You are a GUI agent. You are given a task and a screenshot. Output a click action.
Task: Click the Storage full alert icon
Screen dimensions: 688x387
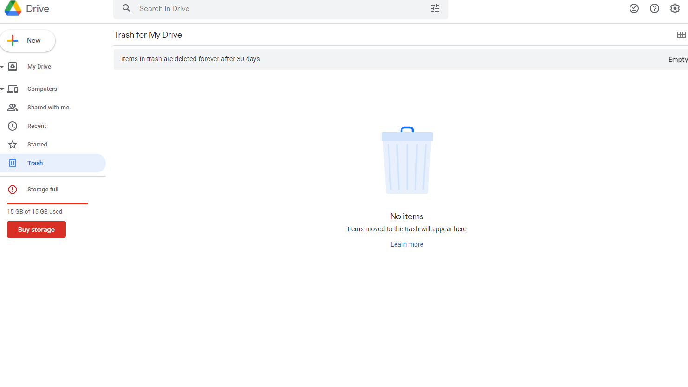click(12, 189)
